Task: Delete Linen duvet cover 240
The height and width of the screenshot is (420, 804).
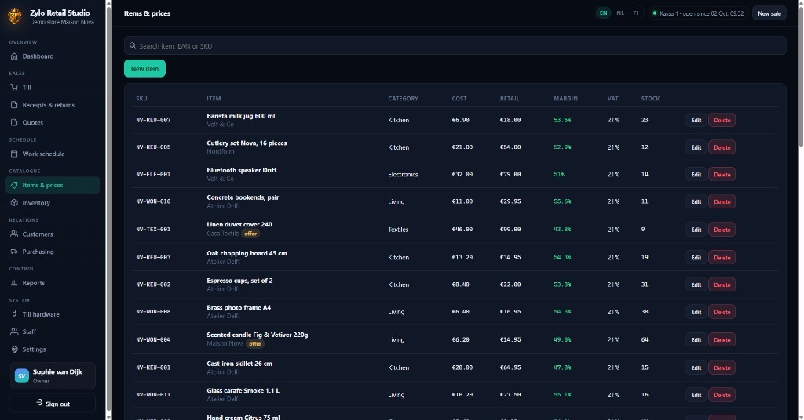Action: click(x=722, y=230)
